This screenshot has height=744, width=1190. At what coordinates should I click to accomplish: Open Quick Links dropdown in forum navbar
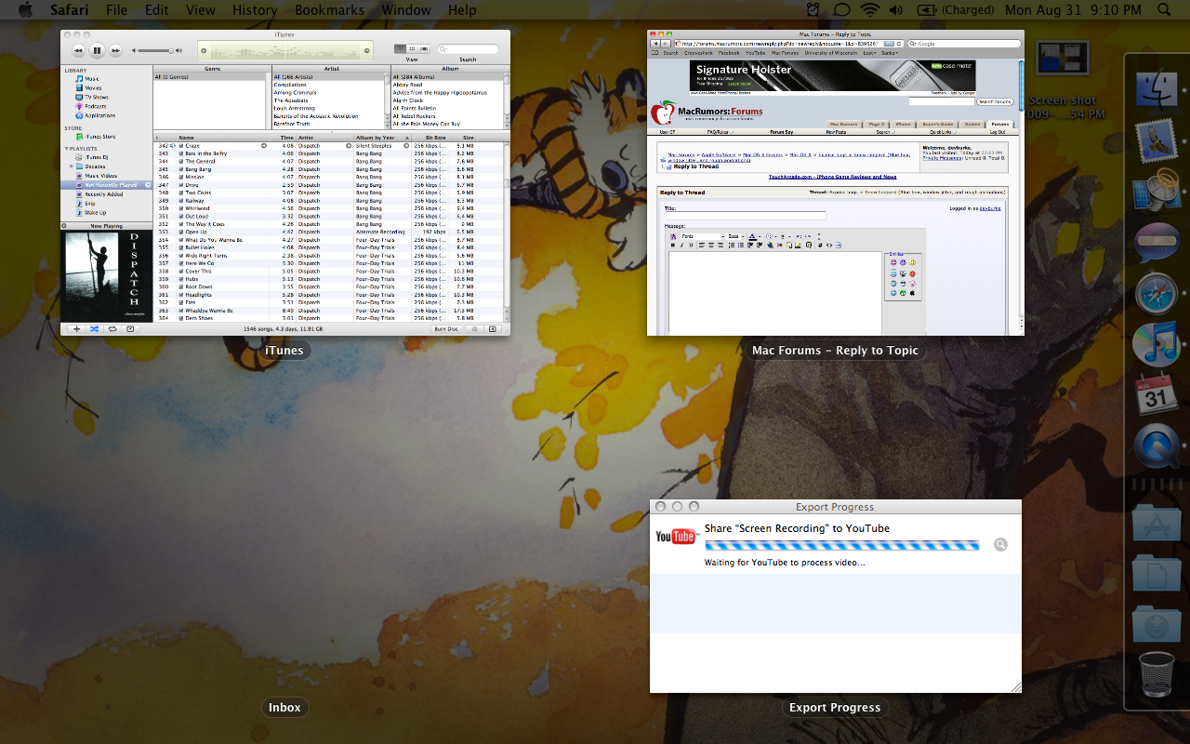click(943, 132)
